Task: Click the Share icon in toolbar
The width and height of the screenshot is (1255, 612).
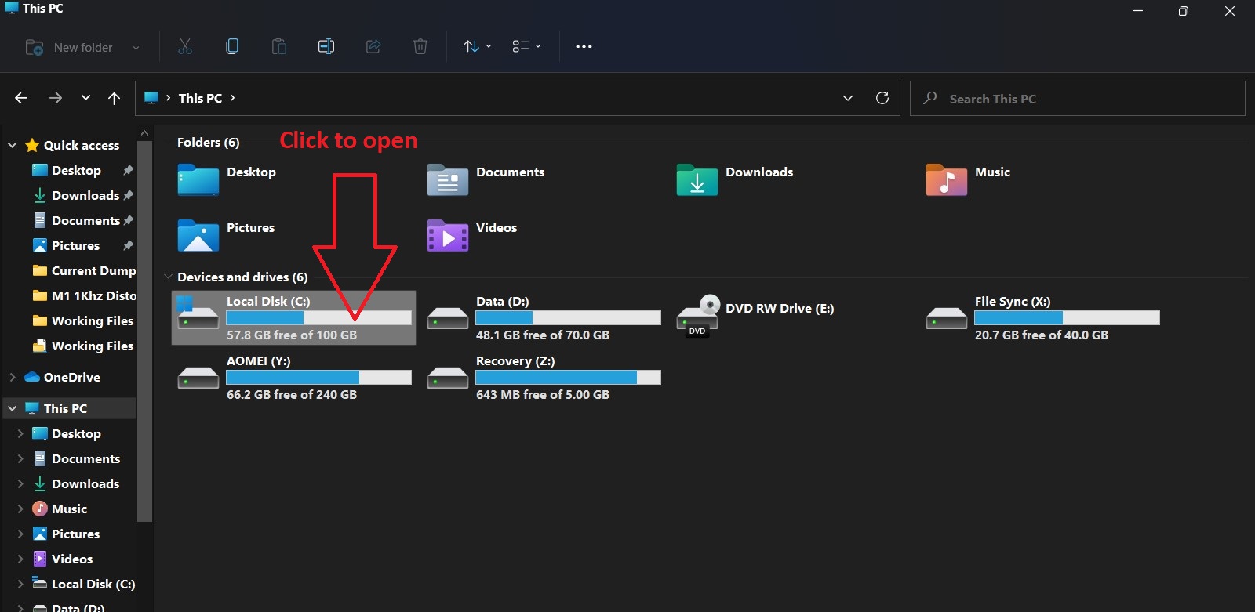Action: tap(373, 47)
